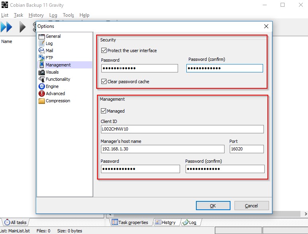Viewport: 308px width, 234px height.
Task: Toggle the Clear password cache checkbox
Action: pos(104,82)
